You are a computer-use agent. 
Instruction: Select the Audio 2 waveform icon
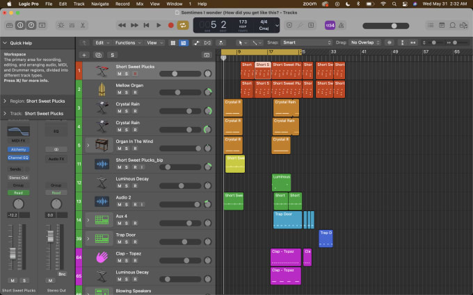(102, 201)
